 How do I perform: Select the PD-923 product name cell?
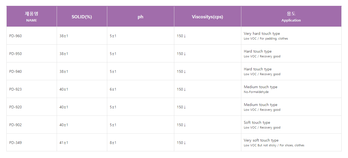[32, 89]
